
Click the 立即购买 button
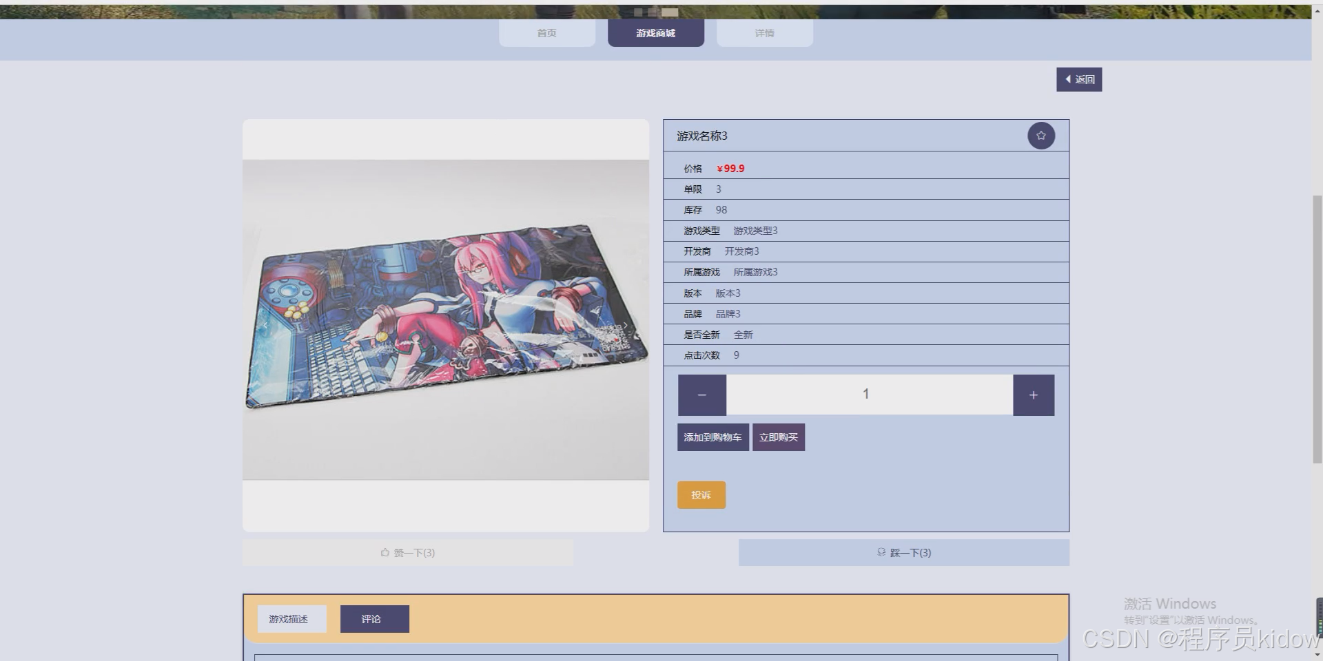click(779, 437)
